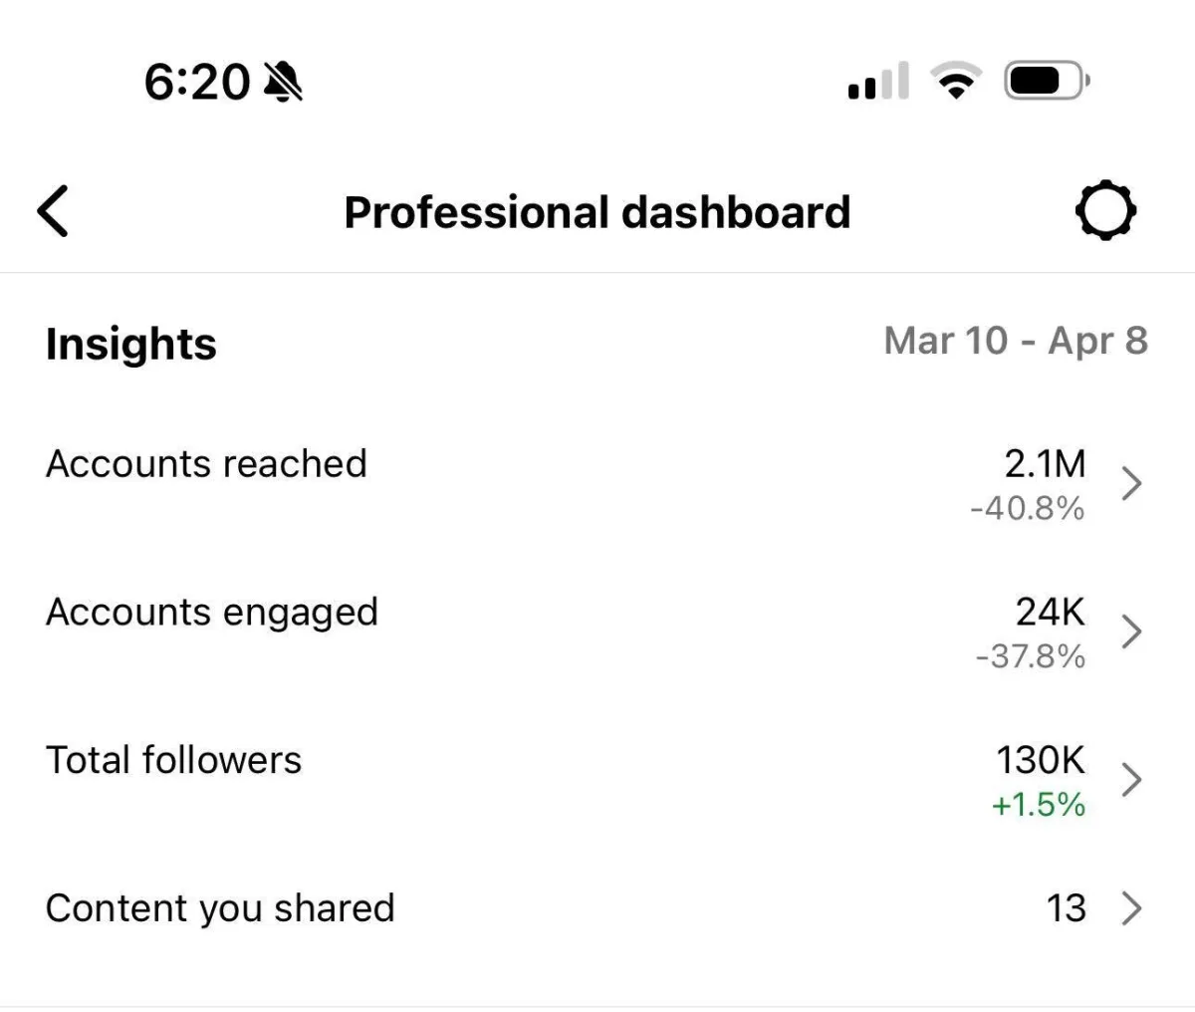Screen dimensions: 1195x1012
Task: Open dashboard settings gear icon
Action: pyautogui.click(x=1105, y=211)
